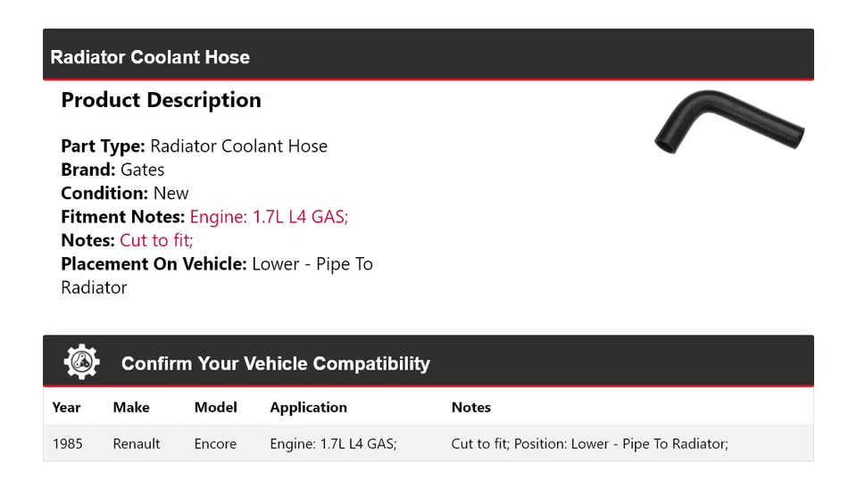Image resolution: width=857 pixels, height=490 pixels.
Task: Click the Application column header
Action: [x=308, y=407]
